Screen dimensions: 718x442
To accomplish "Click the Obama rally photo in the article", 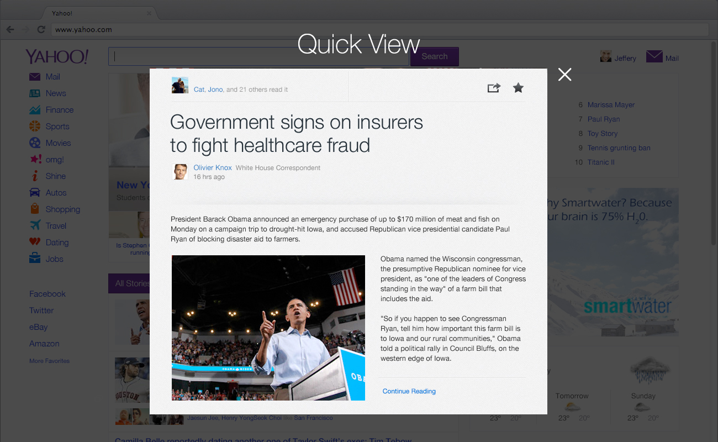I will [268, 328].
